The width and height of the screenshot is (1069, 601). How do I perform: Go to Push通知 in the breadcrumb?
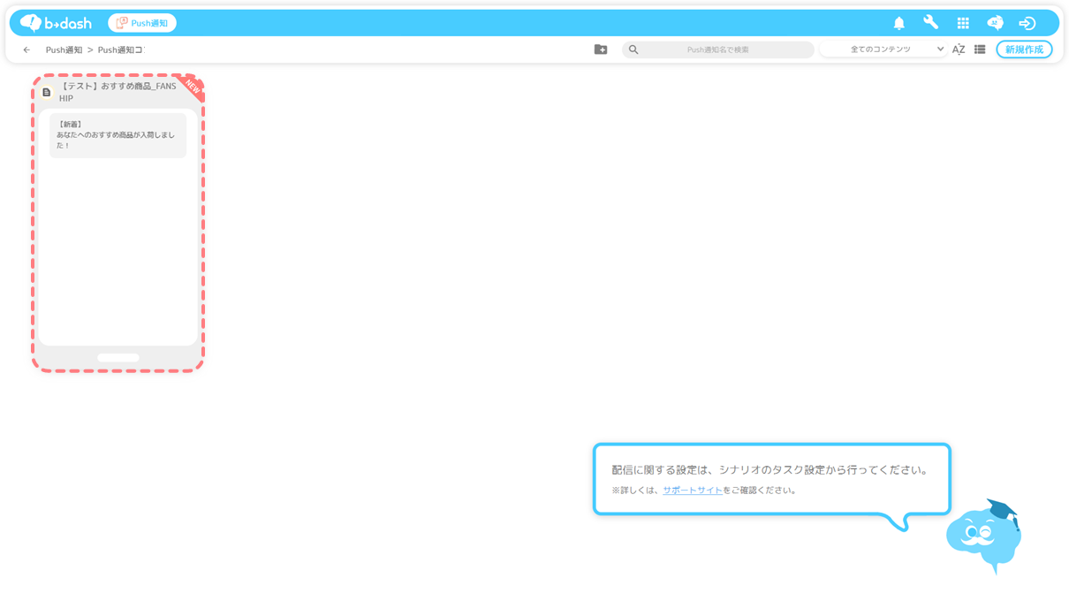[64, 50]
